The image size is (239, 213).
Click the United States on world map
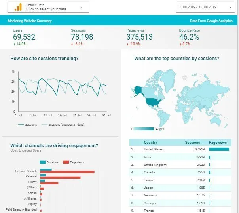click(x=152, y=103)
